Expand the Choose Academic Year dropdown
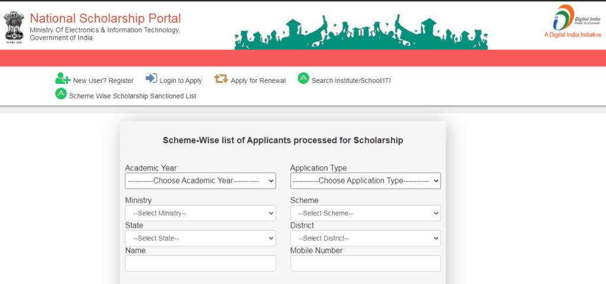 tap(200, 181)
